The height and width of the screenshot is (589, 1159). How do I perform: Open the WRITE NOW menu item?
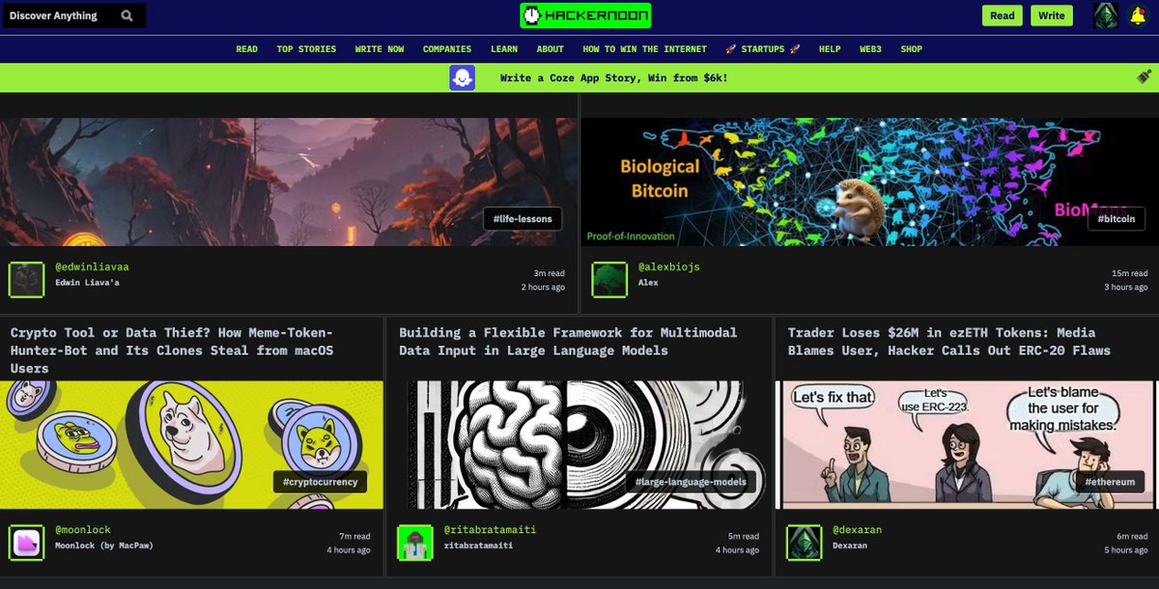click(380, 49)
